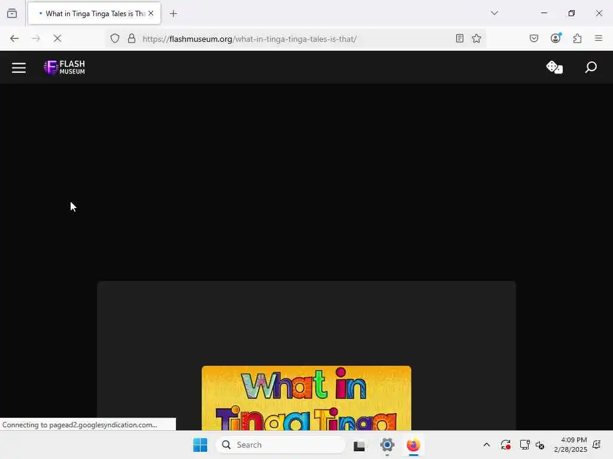
Task: Open the notifications bell icon
Action: tap(597, 445)
